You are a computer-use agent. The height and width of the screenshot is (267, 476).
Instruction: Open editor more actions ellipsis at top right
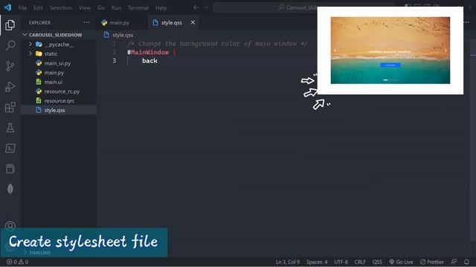(x=466, y=22)
